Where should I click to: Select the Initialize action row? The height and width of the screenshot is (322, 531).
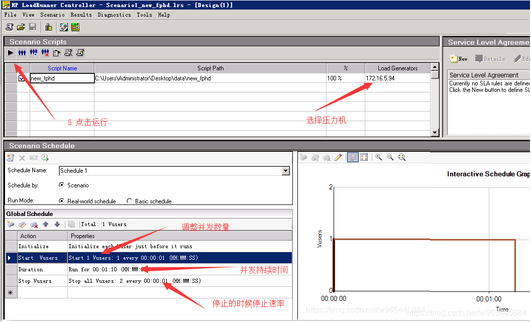coord(149,246)
